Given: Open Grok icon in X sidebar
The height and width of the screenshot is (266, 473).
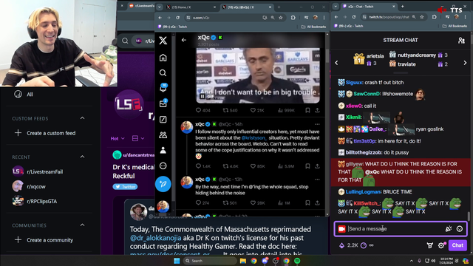Looking at the screenshot, I should point(163,120).
